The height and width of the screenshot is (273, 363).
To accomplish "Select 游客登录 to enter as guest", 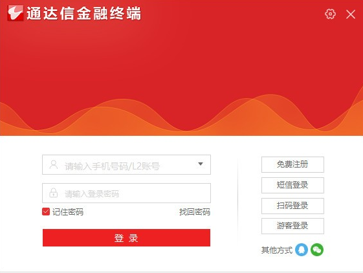I will click(x=292, y=226).
